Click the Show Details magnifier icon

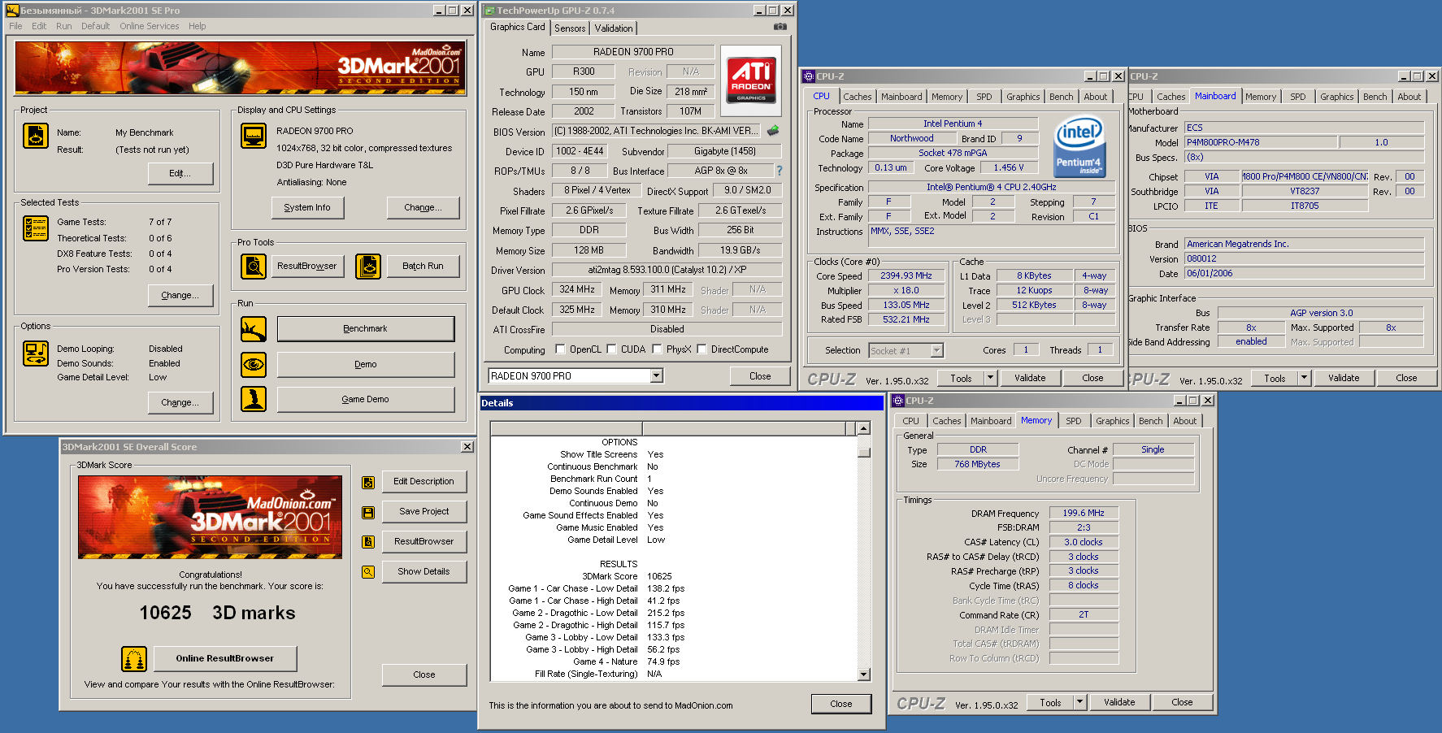pyautogui.click(x=368, y=572)
